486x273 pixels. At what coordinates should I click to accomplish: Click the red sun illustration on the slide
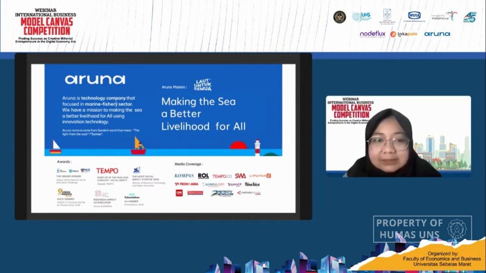(x=238, y=145)
